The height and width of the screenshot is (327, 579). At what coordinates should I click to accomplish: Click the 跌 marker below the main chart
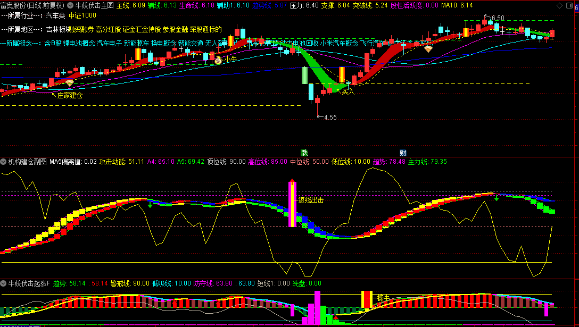304,153
